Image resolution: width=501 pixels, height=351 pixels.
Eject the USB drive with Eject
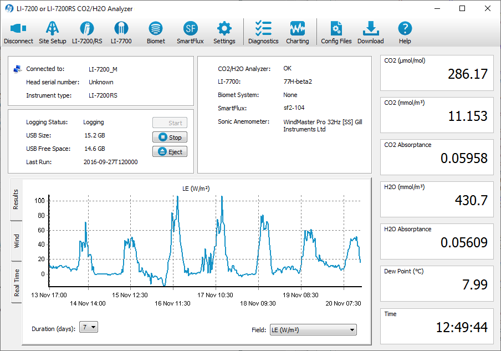point(170,151)
